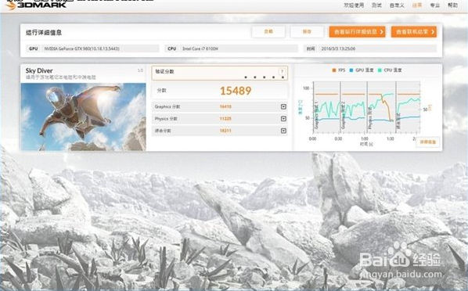Viewport: 468px width, 291px height.
Task: Click orange view run details button
Action: tap(358, 31)
